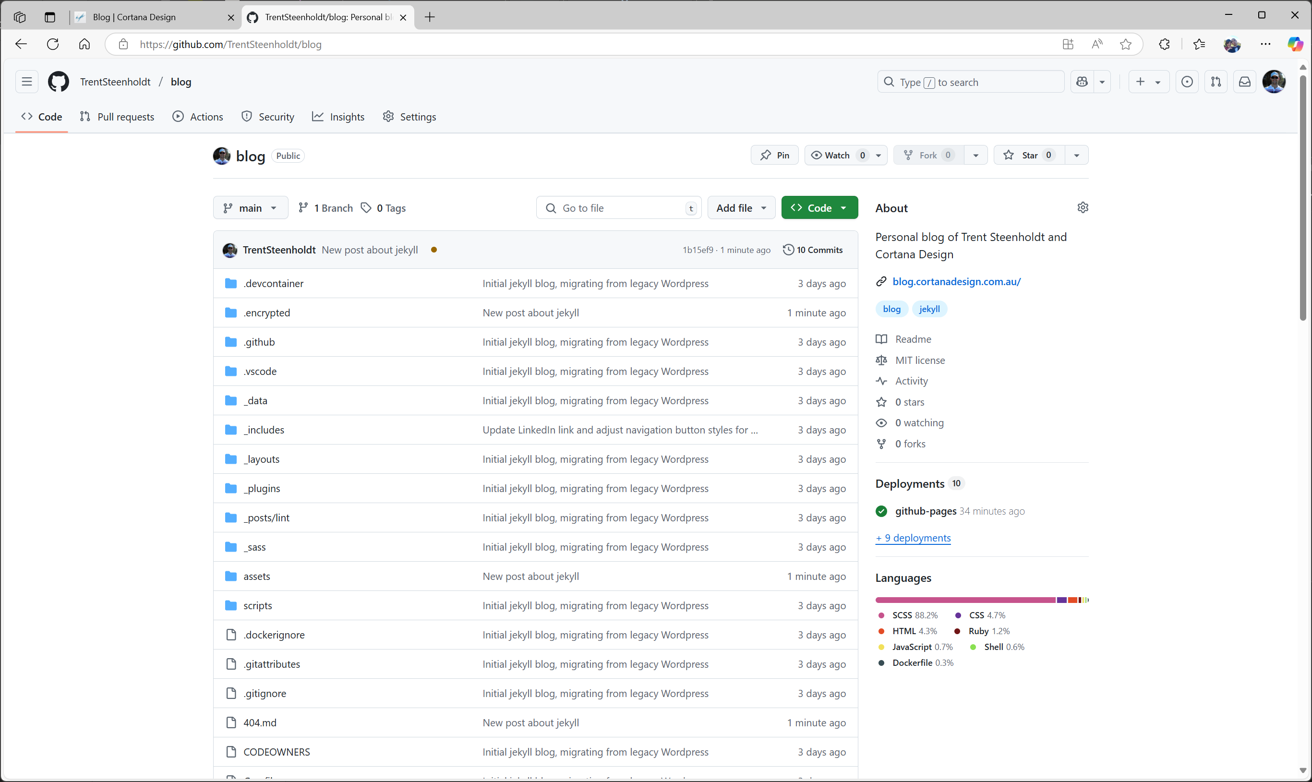Click the GitHub Octocat logo
The height and width of the screenshot is (782, 1312).
59,82
